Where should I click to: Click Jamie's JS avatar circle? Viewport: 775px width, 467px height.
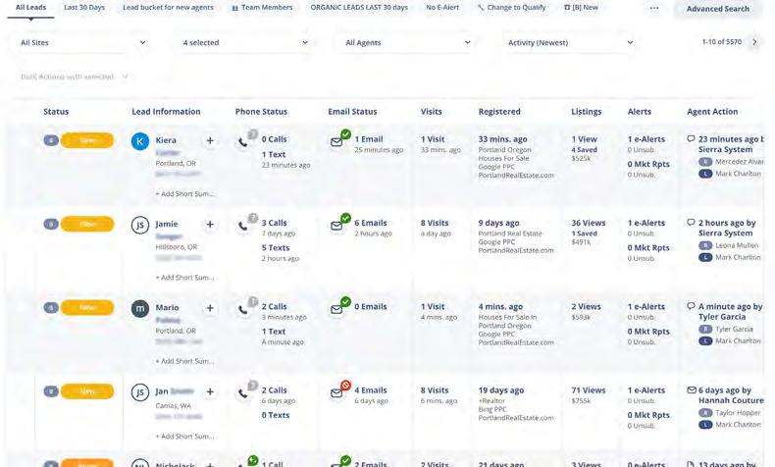click(x=141, y=226)
